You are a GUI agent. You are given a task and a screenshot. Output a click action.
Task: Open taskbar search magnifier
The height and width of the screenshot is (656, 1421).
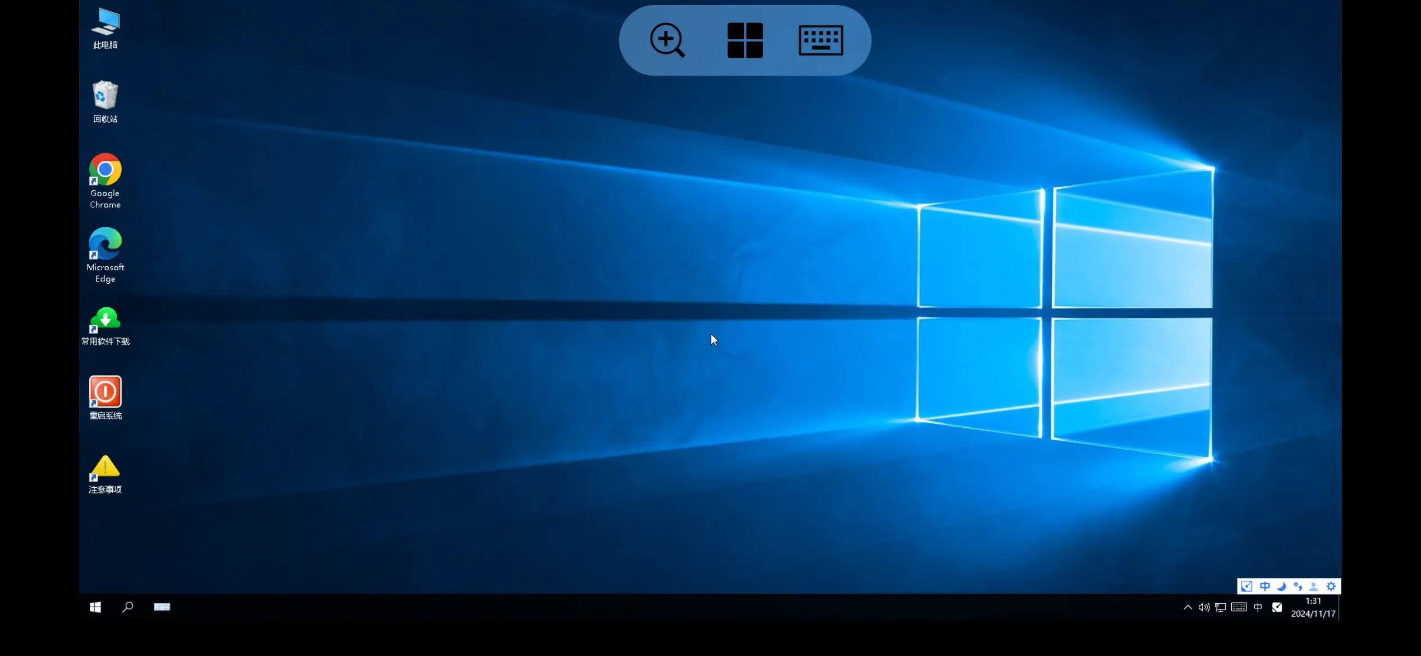[x=128, y=607]
